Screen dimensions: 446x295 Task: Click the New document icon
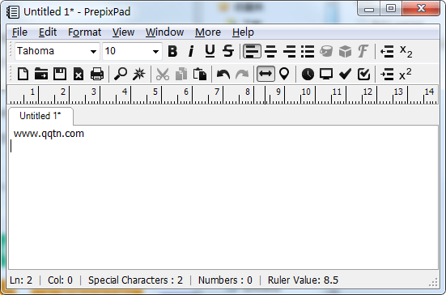point(23,74)
